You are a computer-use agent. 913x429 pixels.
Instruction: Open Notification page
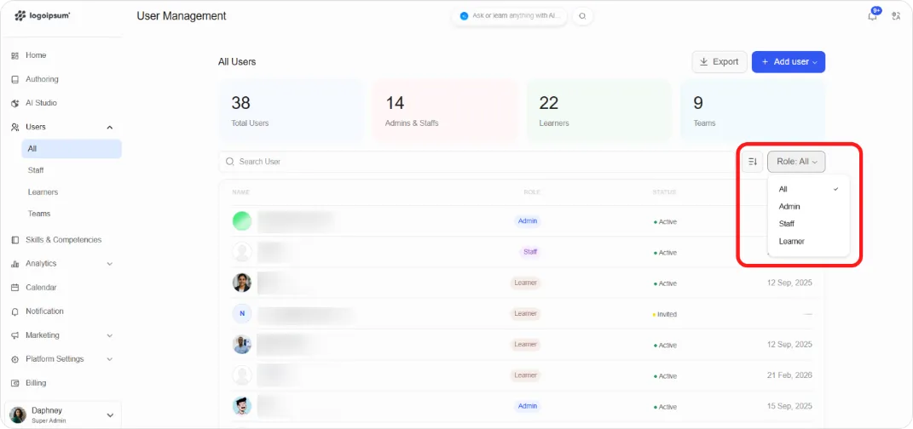click(x=44, y=311)
